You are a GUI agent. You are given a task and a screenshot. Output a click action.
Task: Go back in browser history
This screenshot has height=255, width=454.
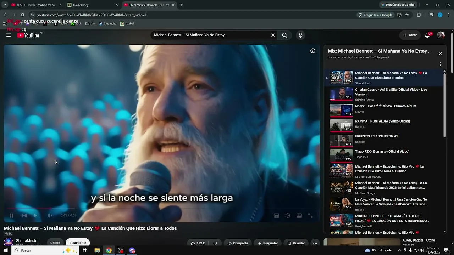pyautogui.click(x=5, y=15)
